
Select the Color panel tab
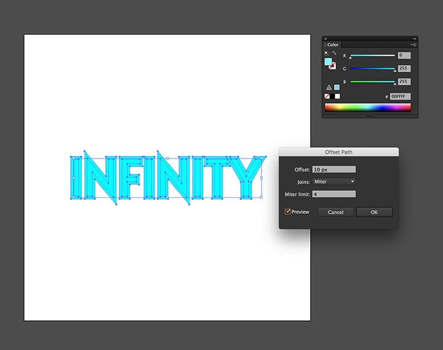[x=332, y=45]
